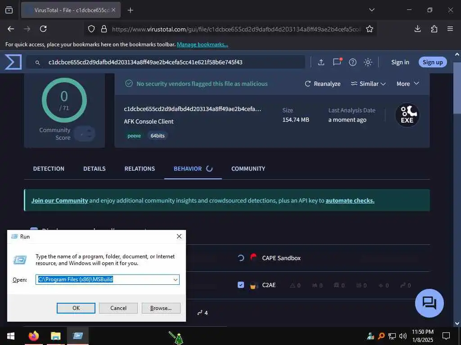
Task: Open the floating chat bubble button
Action: 429,303
